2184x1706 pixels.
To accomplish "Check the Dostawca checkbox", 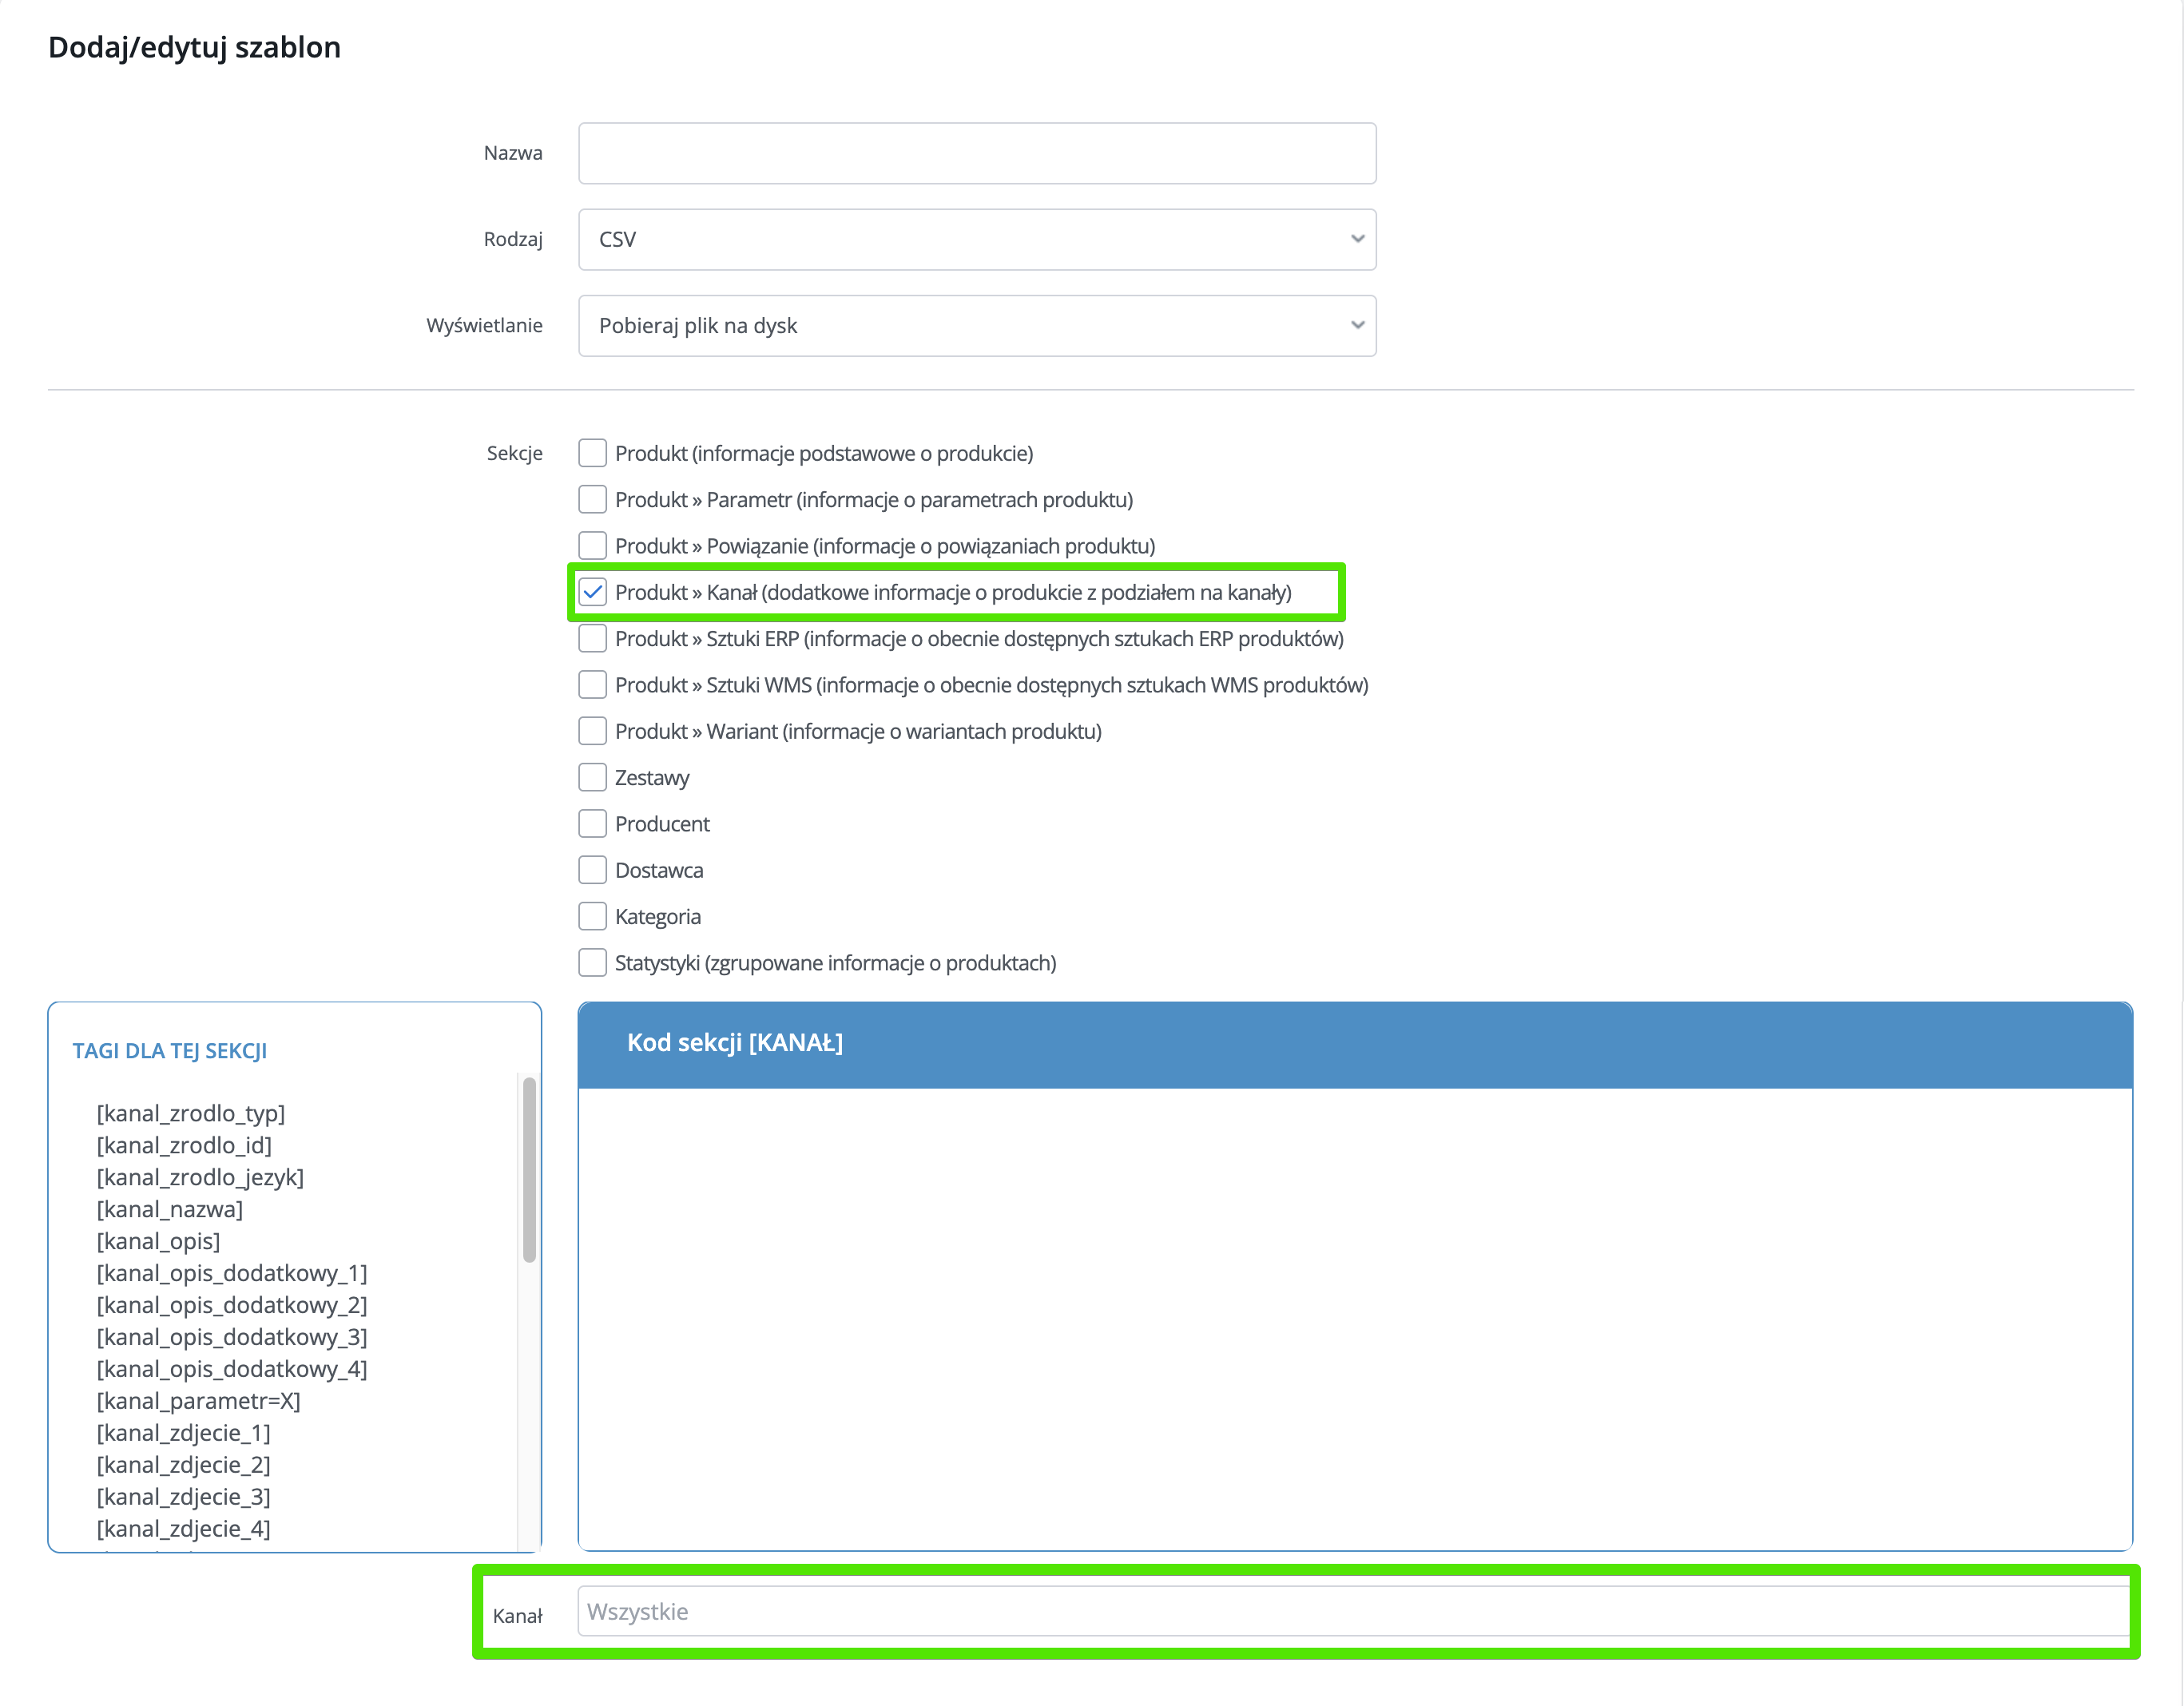I will click(592, 870).
